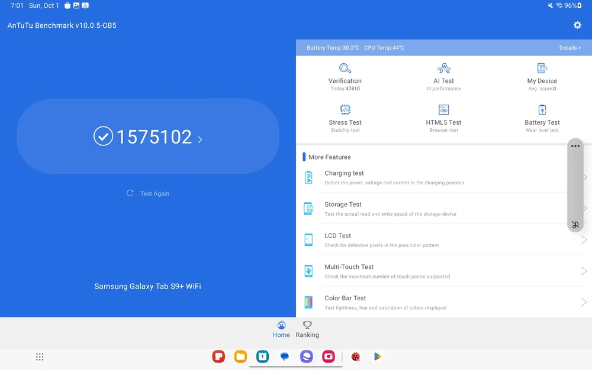
Task: Tap the Color Bar Test icon
Action: click(x=308, y=302)
